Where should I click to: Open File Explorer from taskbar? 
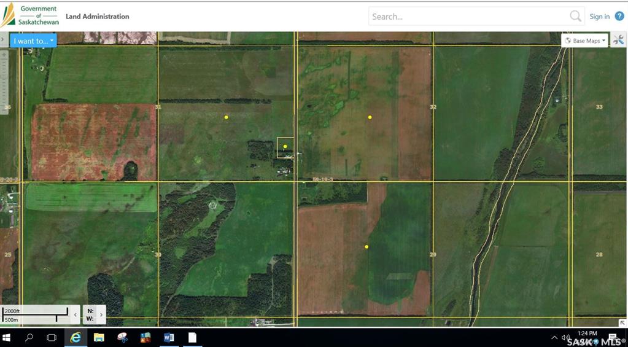coord(99,337)
